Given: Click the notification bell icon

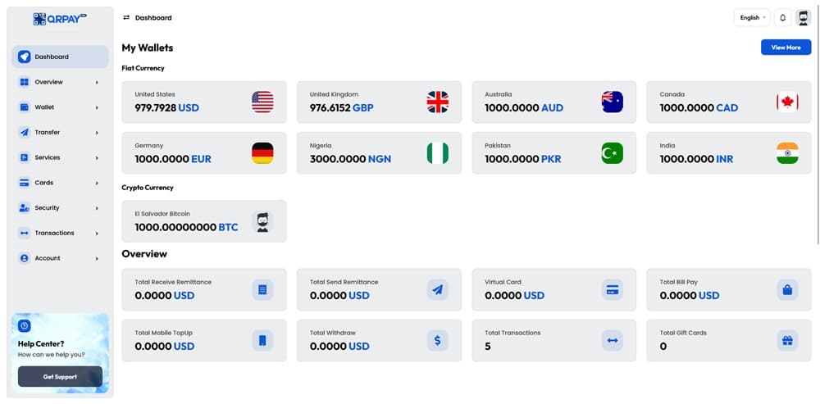Looking at the screenshot, I should tap(782, 17).
